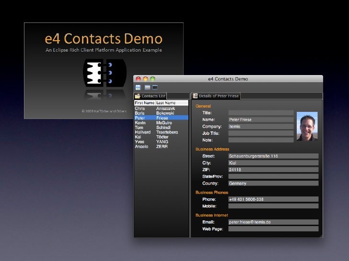The image size is (349, 261).
Task: Click the dark theme icon in toolbar
Action: [154, 87]
